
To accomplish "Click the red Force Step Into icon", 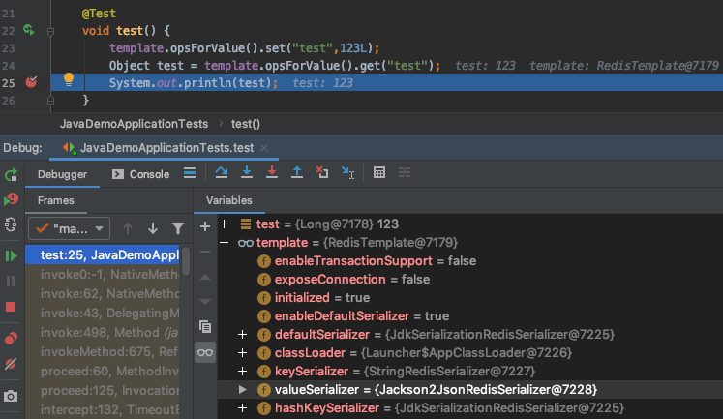I will click(x=272, y=173).
